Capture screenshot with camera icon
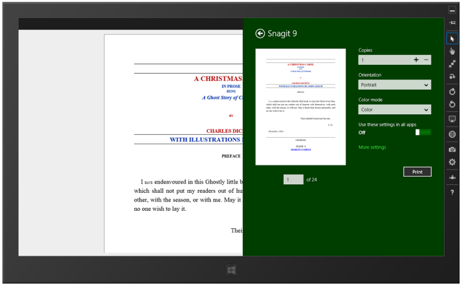Screen dimensions: 462x285 click(452, 150)
